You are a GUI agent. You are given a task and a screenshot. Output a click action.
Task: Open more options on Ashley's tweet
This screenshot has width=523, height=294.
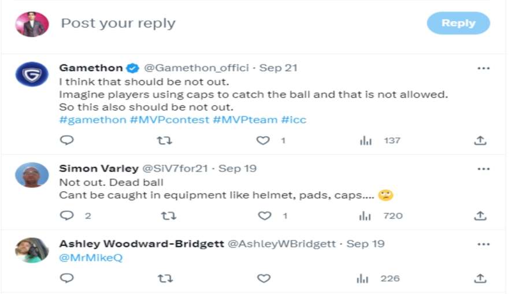(x=483, y=244)
